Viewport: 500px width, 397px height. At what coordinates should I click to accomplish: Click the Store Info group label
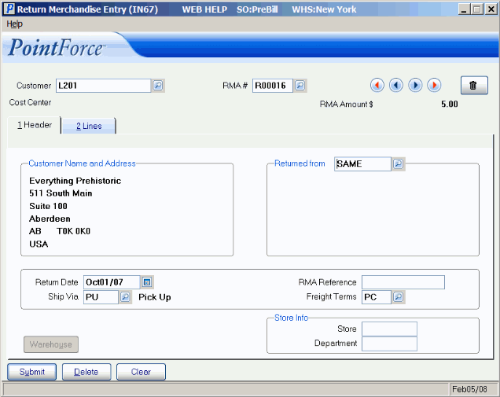(x=292, y=318)
